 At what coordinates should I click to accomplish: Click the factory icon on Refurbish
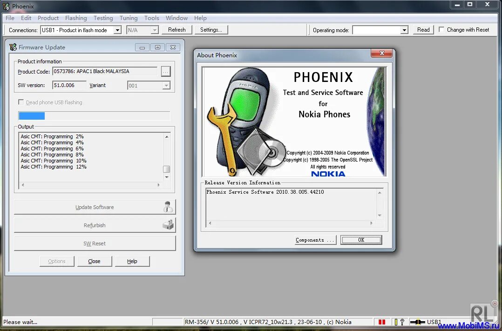(x=168, y=225)
